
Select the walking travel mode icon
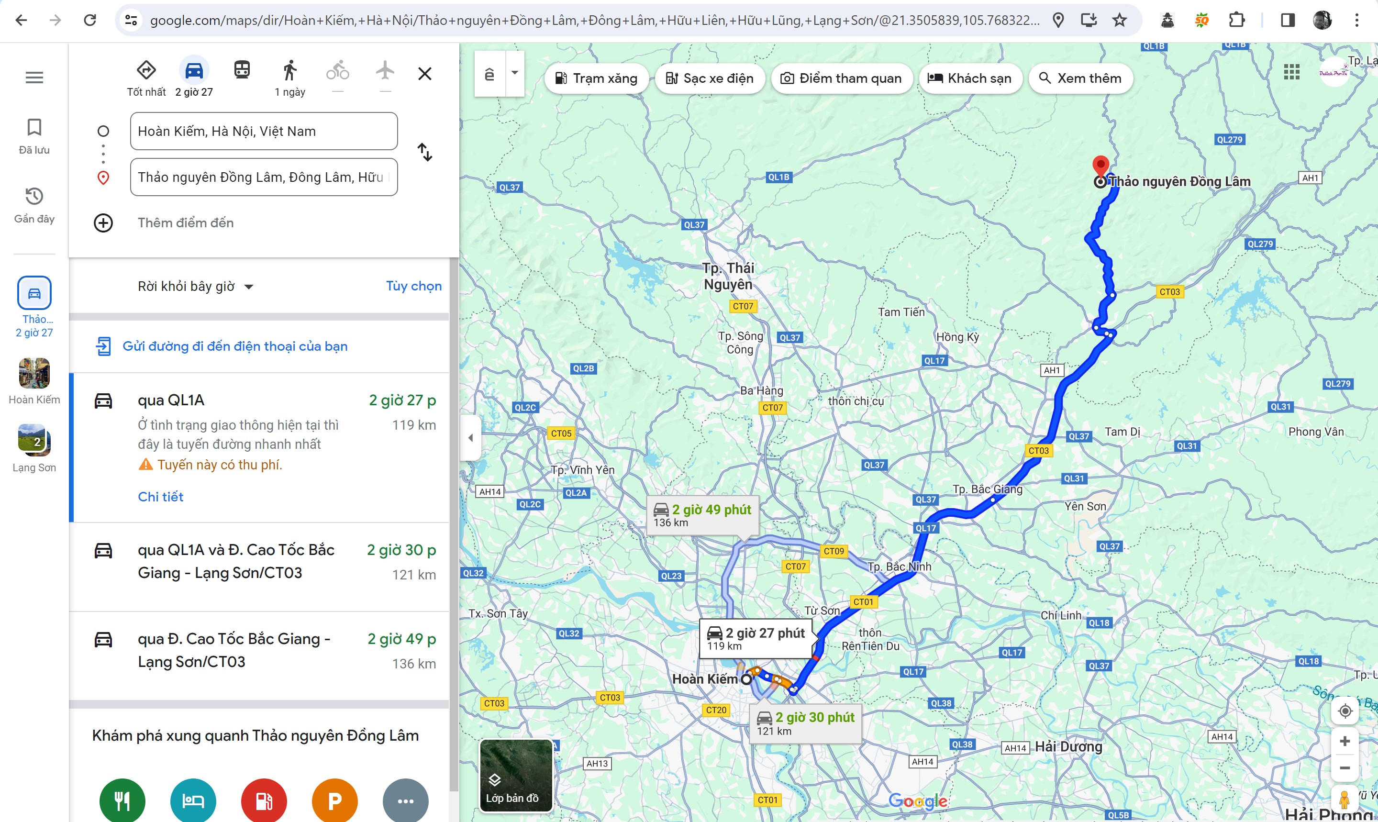pyautogui.click(x=289, y=71)
